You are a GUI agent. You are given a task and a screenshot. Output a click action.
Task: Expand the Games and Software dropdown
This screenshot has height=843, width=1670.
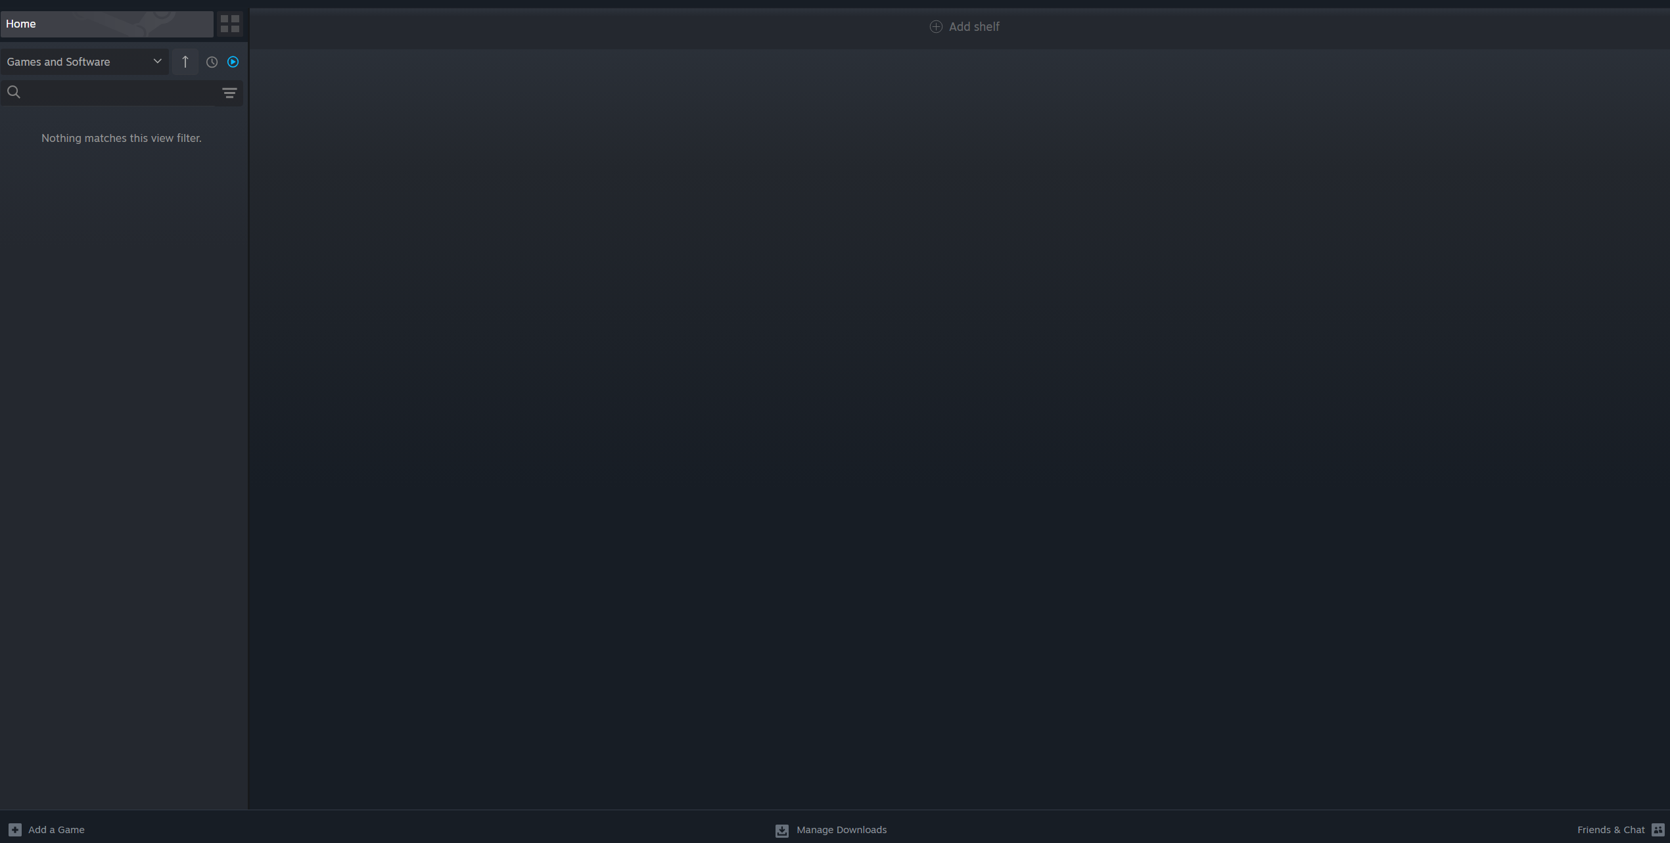pyautogui.click(x=84, y=62)
